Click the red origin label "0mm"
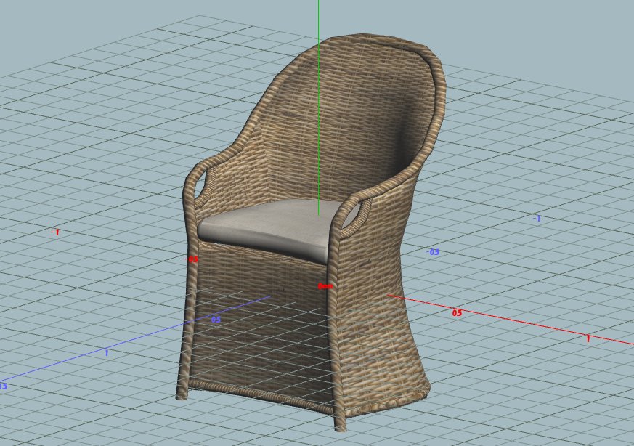 325,286
